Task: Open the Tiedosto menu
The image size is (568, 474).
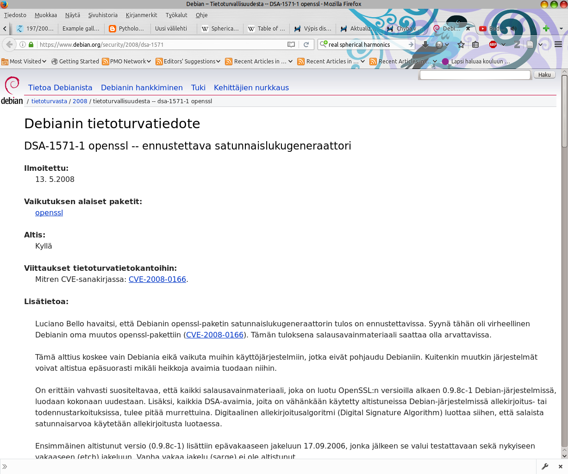Action: pyautogui.click(x=15, y=15)
